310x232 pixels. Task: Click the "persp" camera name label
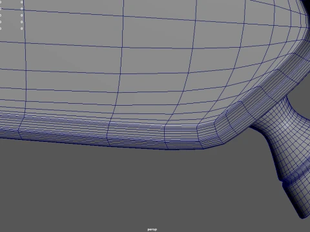[x=152, y=229]
